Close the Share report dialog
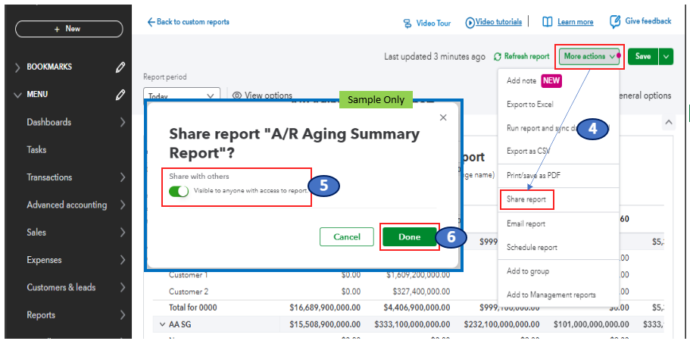The width and height of the screenshot is (690, 341). coord(443,117)
